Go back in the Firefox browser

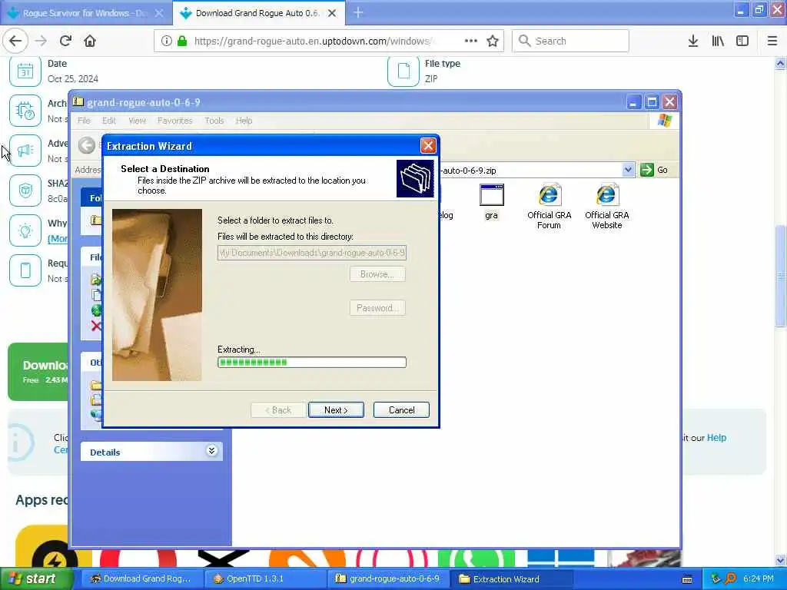[15, 41]
